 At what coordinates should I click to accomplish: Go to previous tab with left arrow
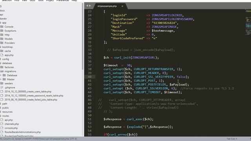point(87,6)
